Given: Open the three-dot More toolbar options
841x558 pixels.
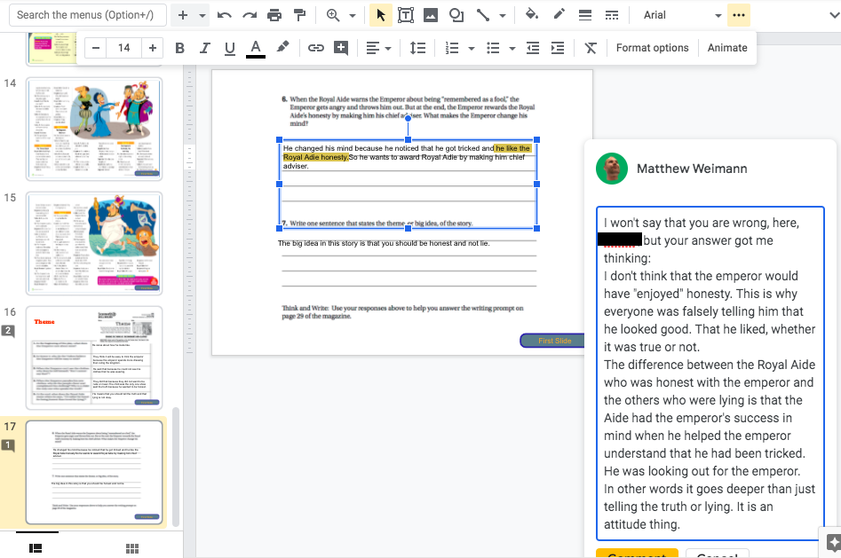Looking at the screenshot, I should (739, 15).
